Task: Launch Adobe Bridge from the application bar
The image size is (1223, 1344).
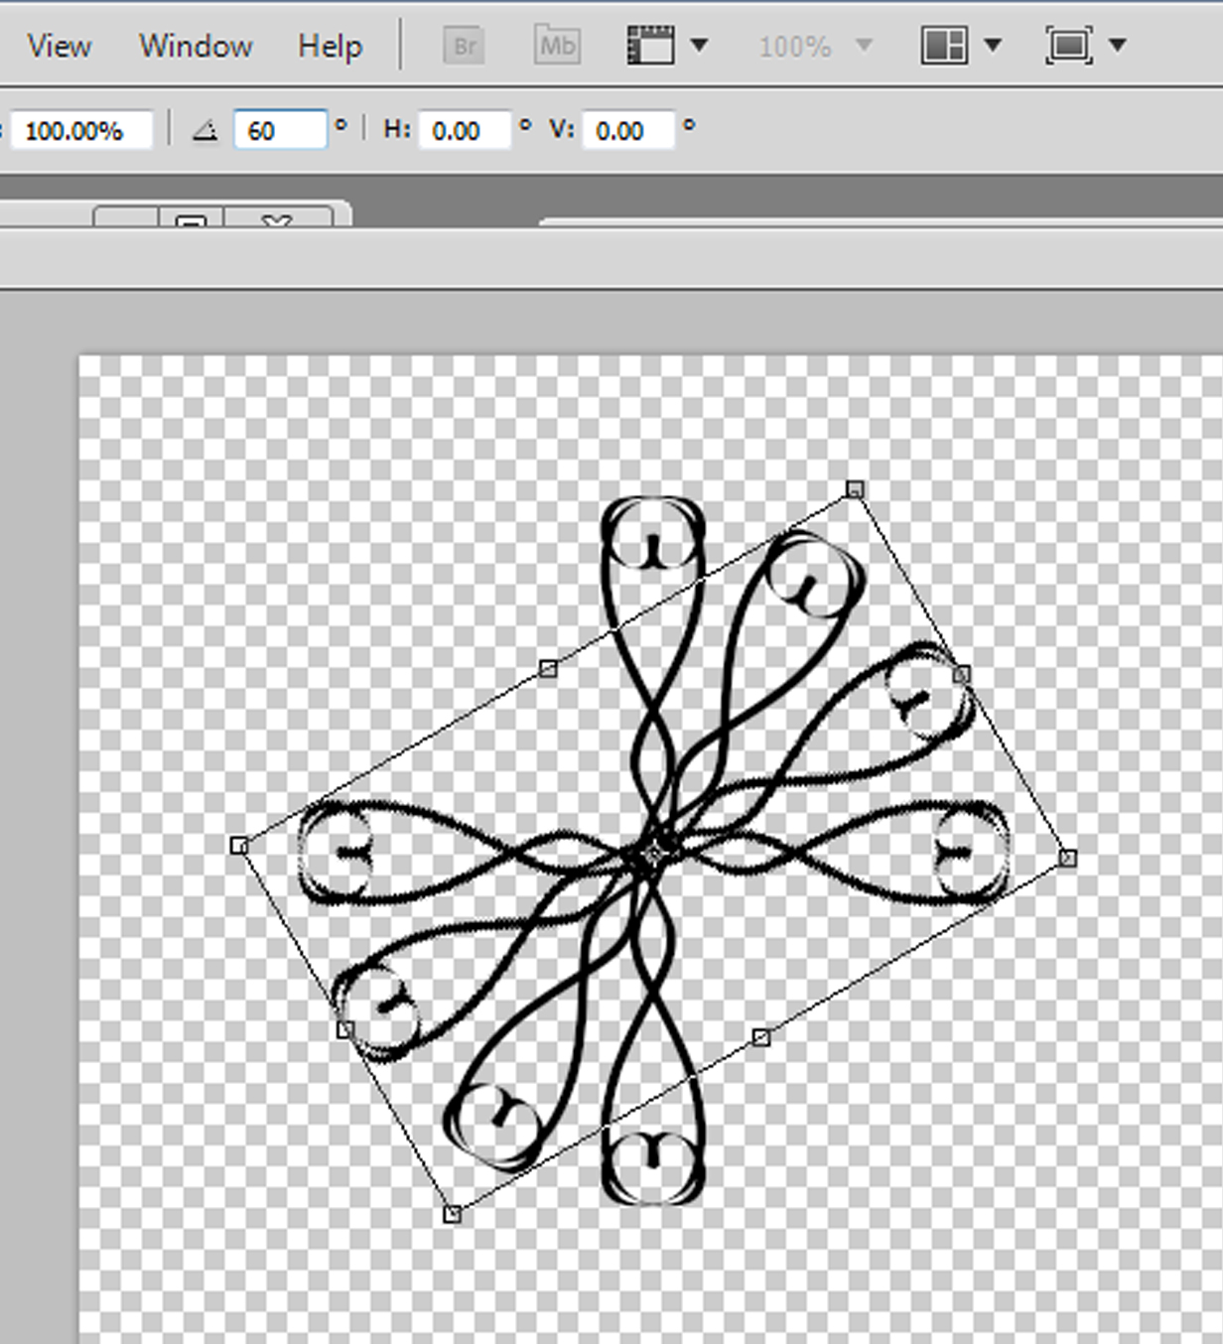Action: pos(465,45)
